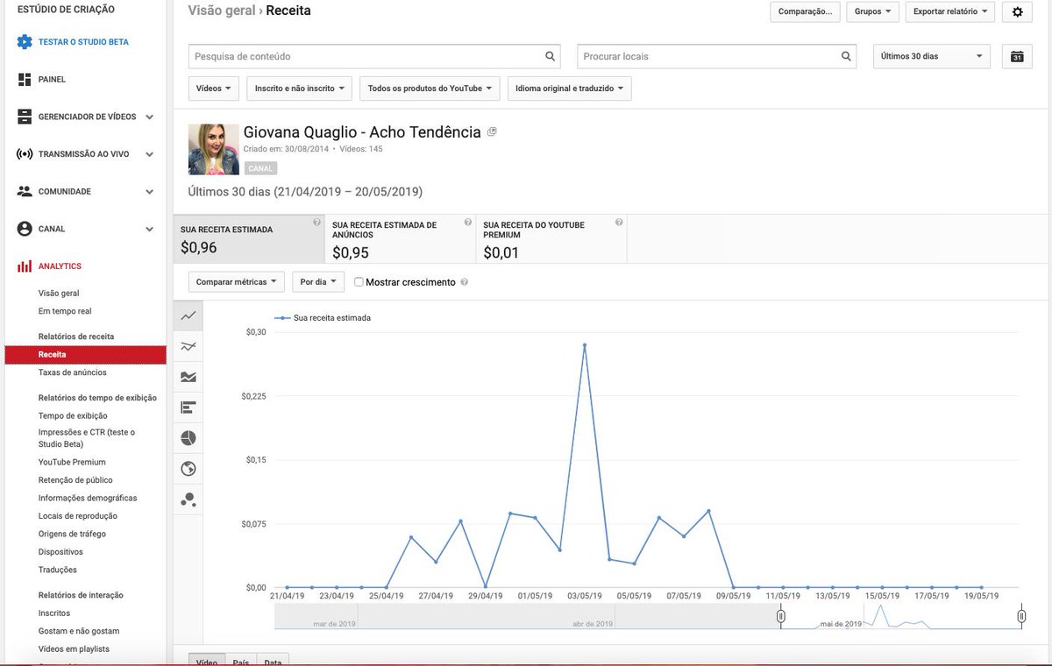Screen dimensions: 1052x666
Task: Expand the Canal chevron
Action: pos(149,229)
